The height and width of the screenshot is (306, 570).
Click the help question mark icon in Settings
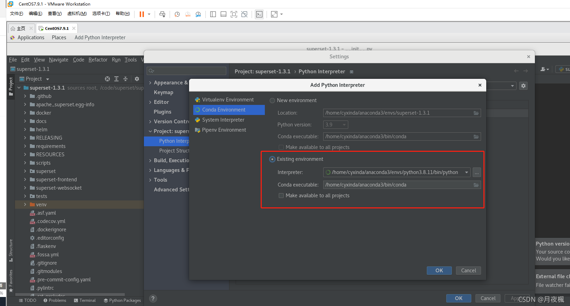point(153,298)
